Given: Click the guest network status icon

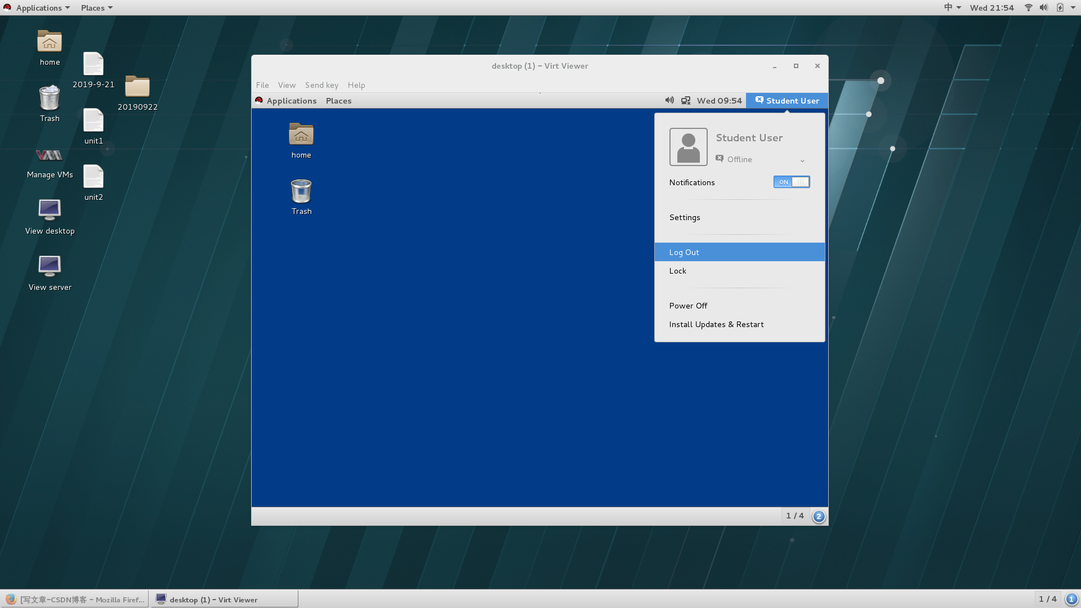Looking at the screenshot, I should point(686,100).
